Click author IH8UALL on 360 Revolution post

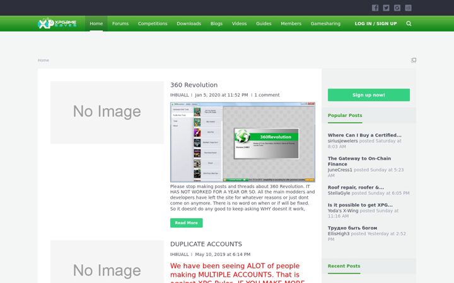179,95
